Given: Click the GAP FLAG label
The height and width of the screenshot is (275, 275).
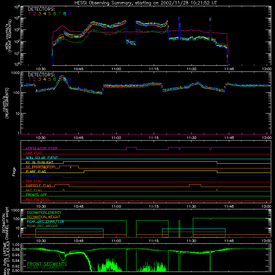Looking at the screenshot, I should 34,153.
